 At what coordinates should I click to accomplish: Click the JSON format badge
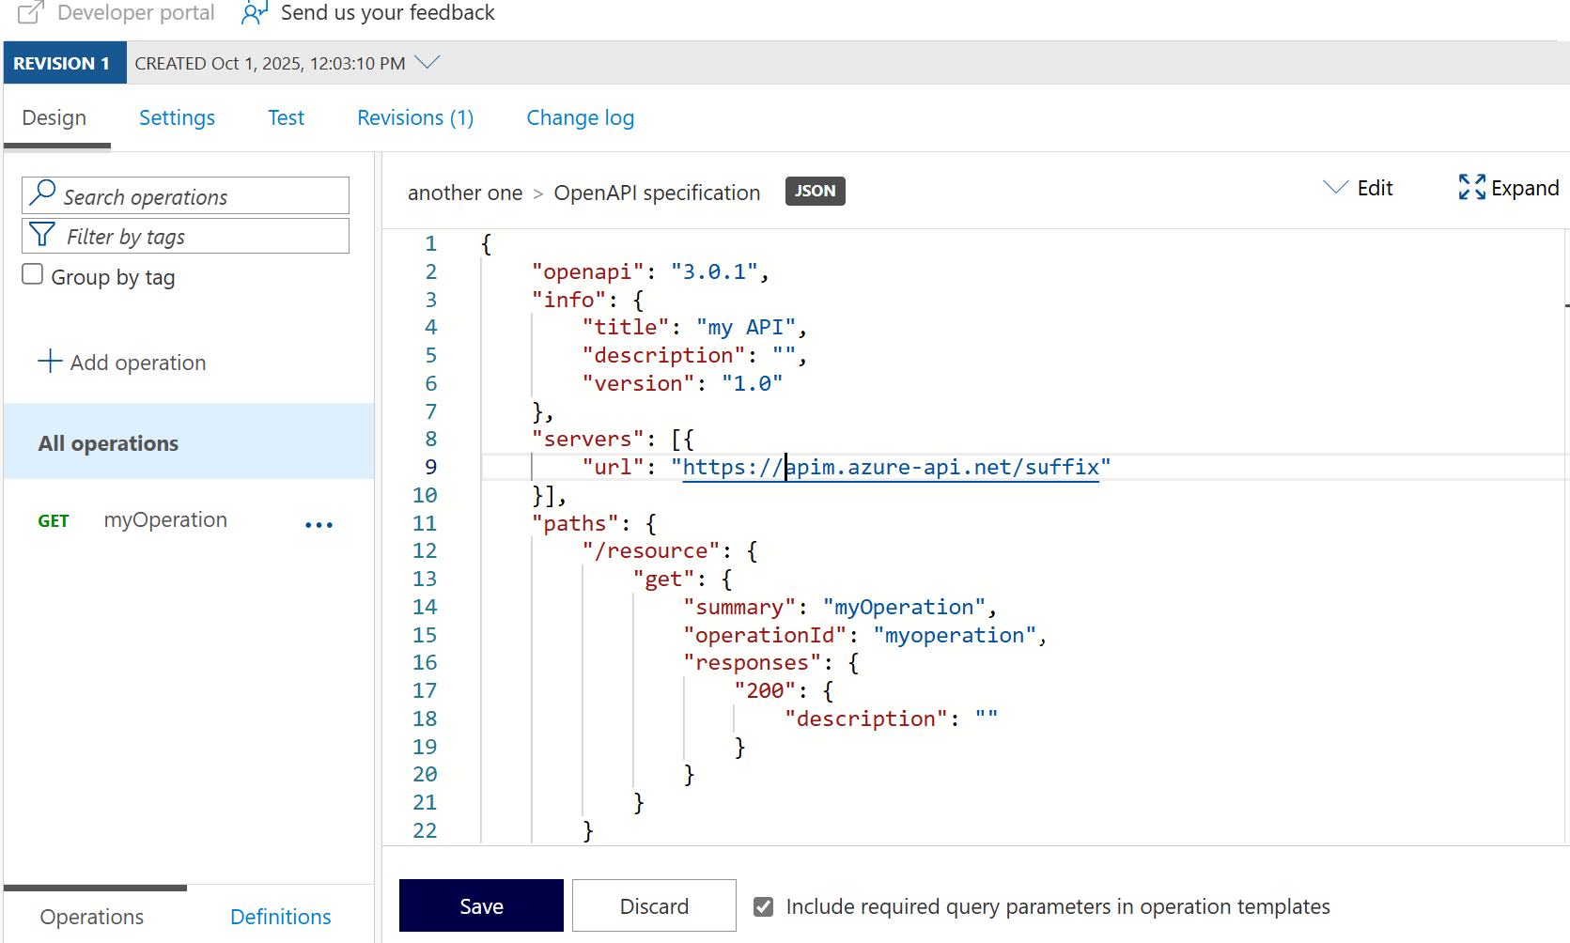(x=815, y=191)
